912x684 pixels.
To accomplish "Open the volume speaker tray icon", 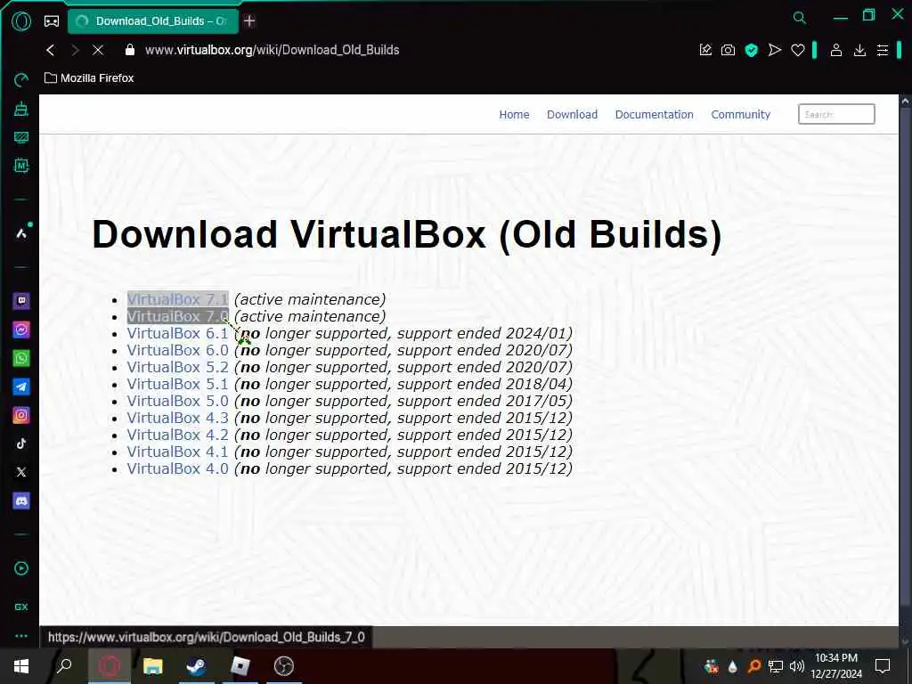I will click(x=796, y=666).
